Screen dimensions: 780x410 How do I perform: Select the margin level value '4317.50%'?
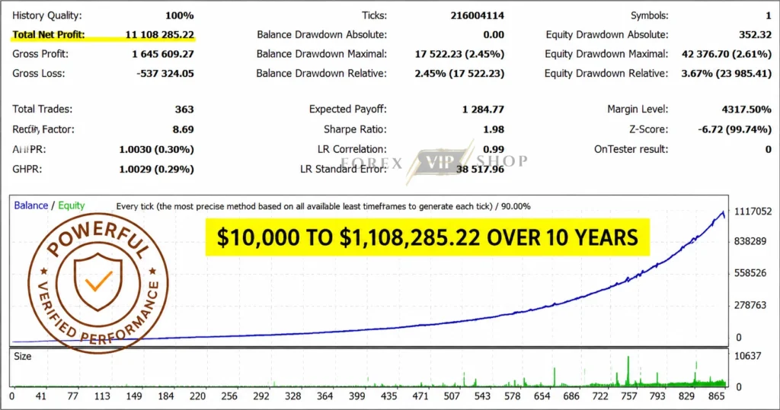tap(746, 110)
